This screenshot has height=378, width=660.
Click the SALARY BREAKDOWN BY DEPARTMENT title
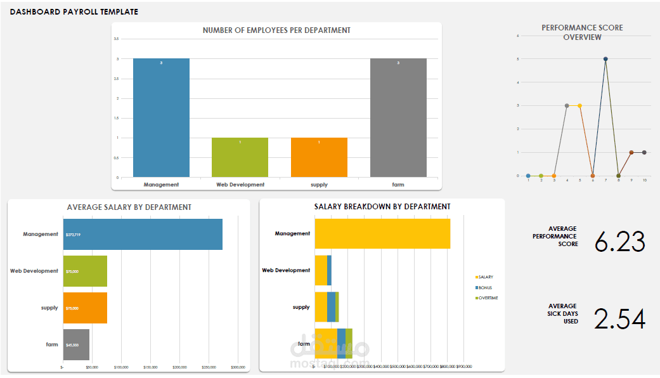[382, 206]
